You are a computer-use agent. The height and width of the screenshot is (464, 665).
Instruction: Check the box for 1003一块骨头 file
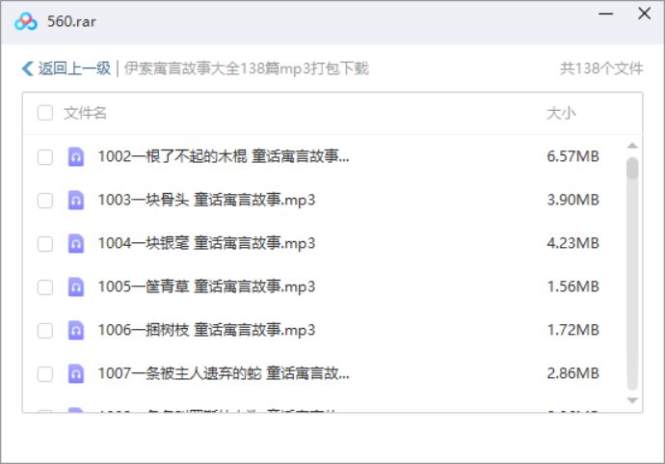click(x=45, y=201)
